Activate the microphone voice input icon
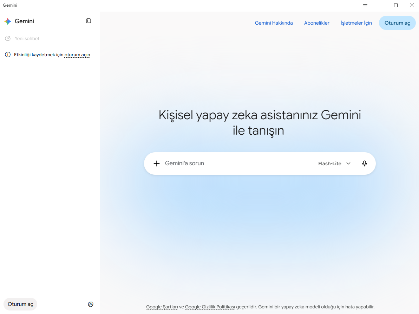The width and height of the screenshot is (419, 314). tap(365, 164)
